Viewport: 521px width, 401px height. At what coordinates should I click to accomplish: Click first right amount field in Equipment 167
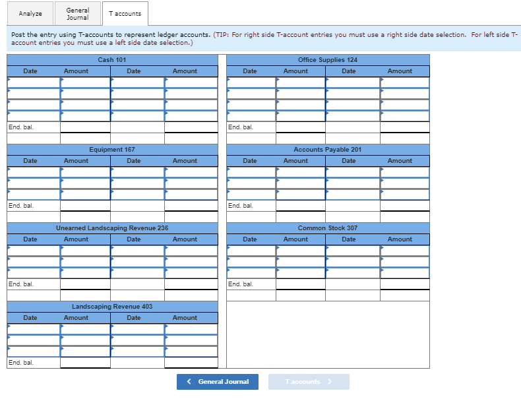(191, 172)
